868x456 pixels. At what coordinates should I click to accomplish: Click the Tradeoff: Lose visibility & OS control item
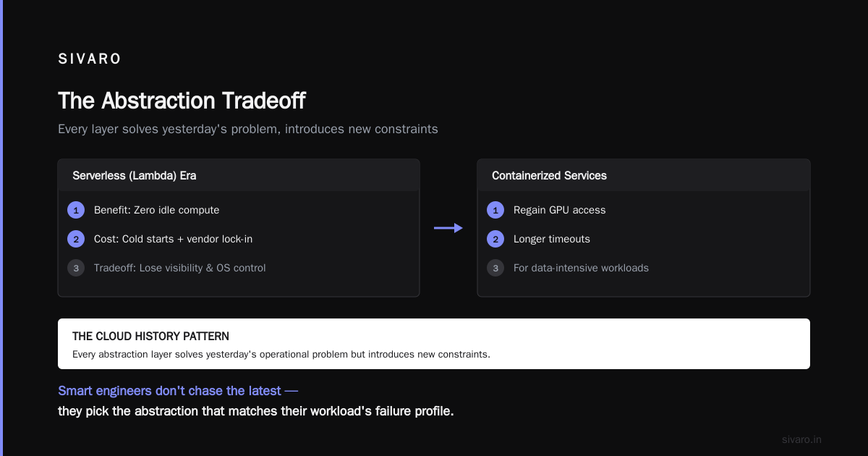click(x=179, y=268)
